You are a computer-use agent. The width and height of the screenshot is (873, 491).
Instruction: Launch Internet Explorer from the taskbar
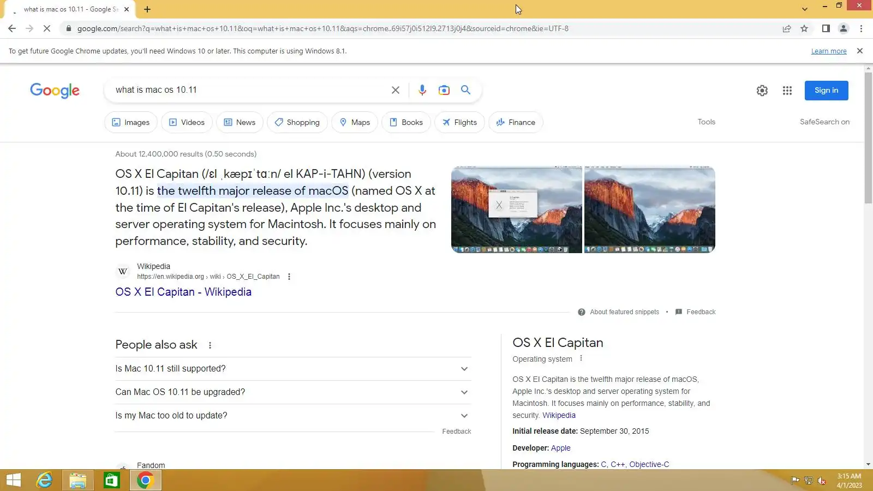click(44, 480)
